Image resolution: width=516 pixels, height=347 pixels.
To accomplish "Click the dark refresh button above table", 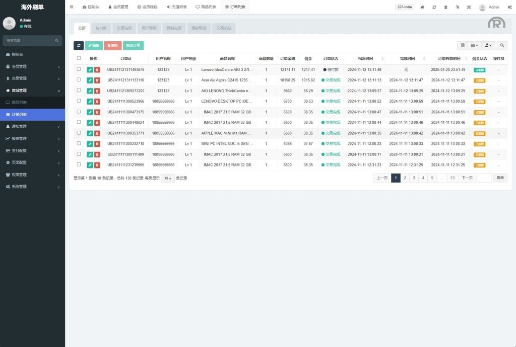I will (79, 46).
